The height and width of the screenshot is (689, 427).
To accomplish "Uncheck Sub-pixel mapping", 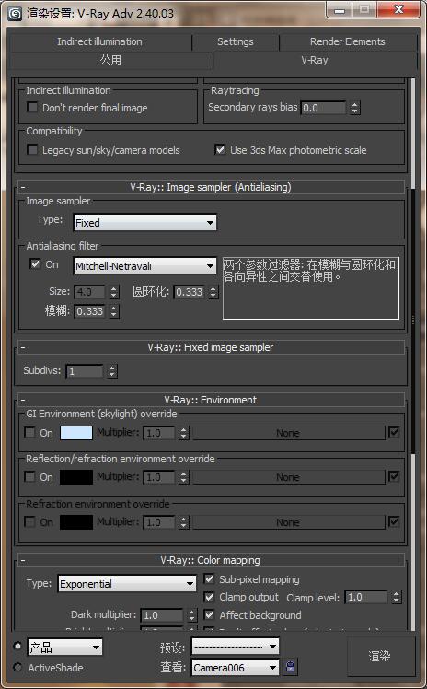I will click(209, 579).
